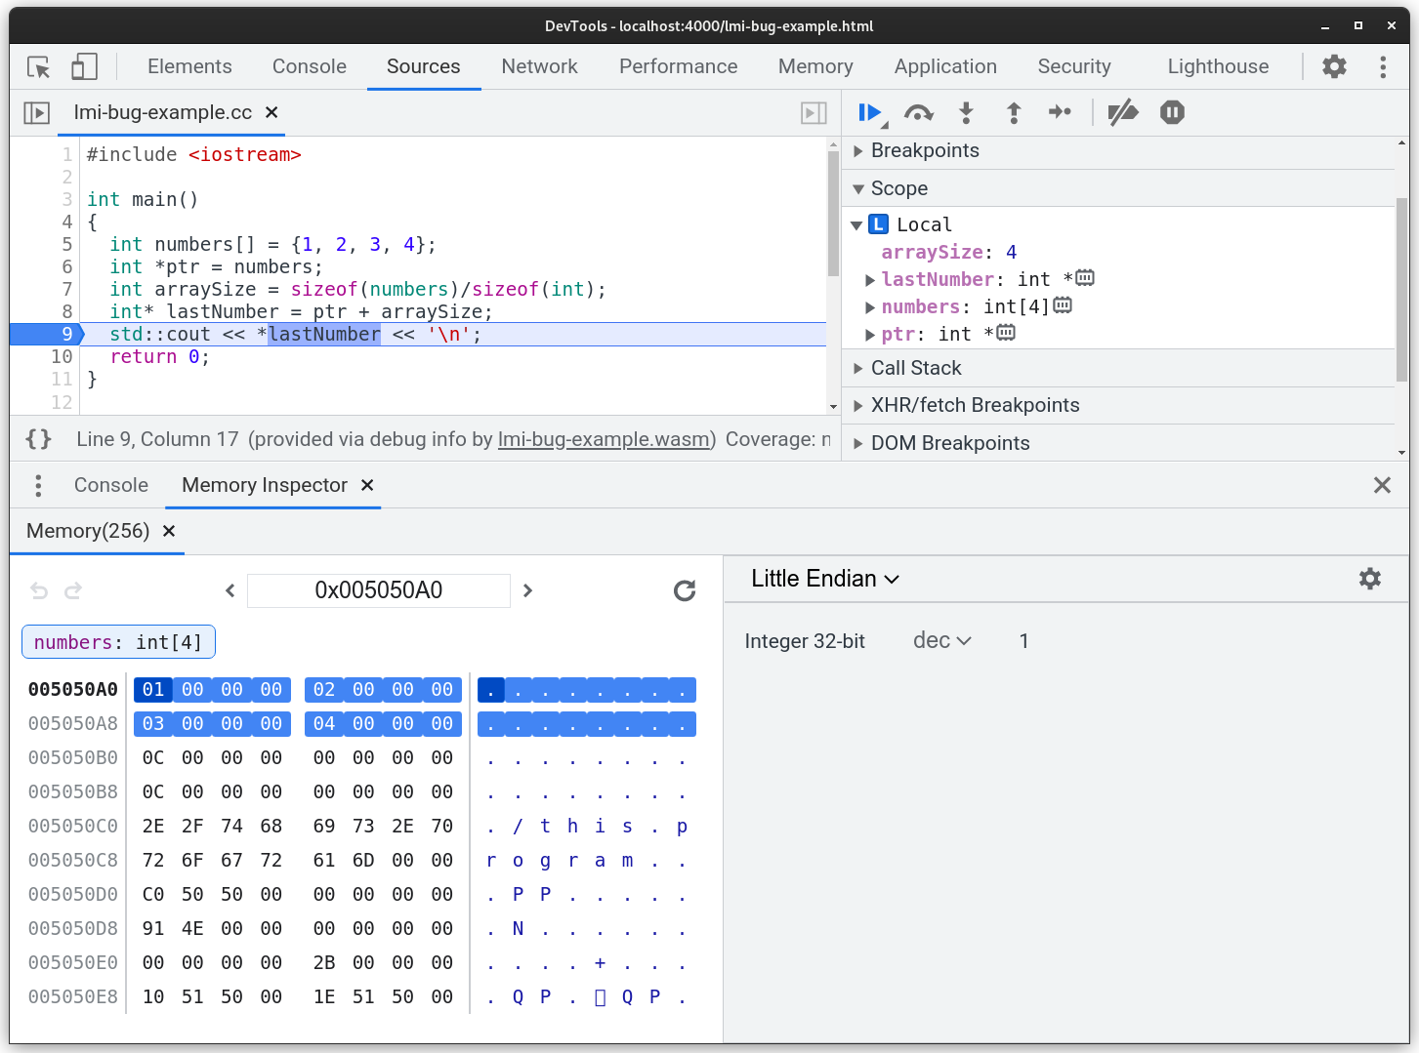
Task: Step over the next function call
Action: click(x=918, y=112)
